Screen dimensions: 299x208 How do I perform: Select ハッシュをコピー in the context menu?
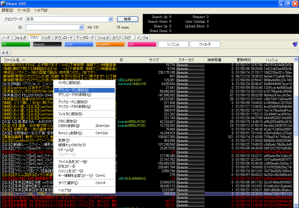(71, 171)
